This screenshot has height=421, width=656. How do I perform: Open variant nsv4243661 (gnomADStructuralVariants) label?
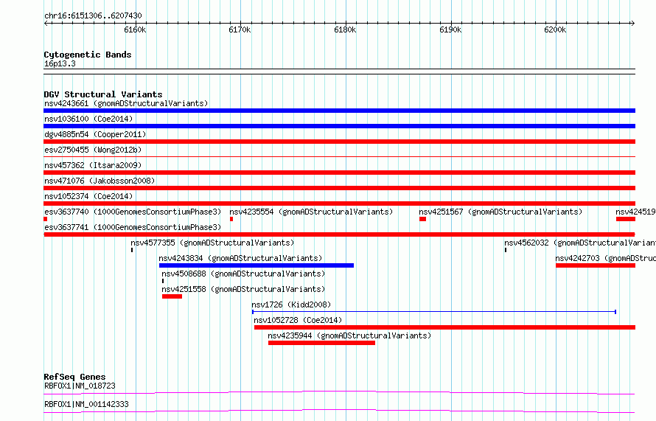tap(126, 103)
